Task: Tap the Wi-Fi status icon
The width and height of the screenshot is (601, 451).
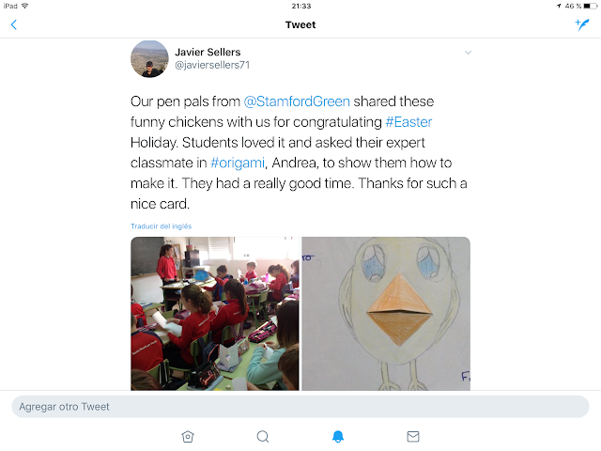Action: (x=25, y=6)
